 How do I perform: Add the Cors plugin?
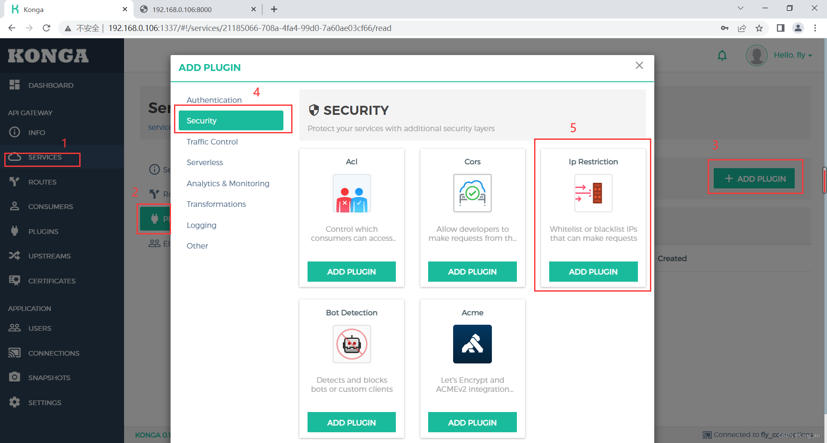[x=473, y=271]
